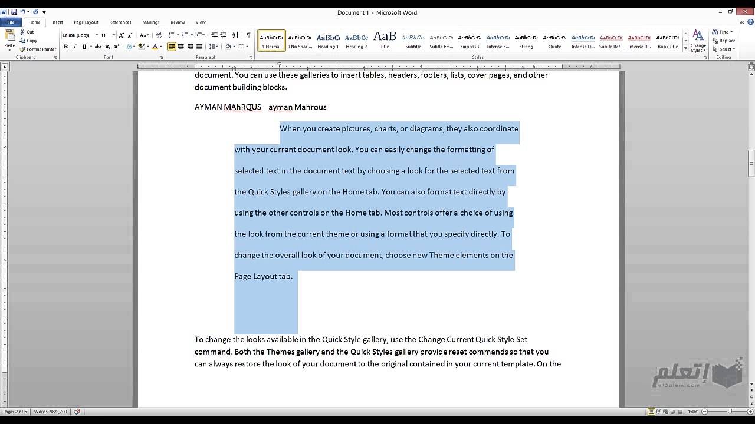Zoom in with the plus button
755x424 pixels.
(749, 412)
